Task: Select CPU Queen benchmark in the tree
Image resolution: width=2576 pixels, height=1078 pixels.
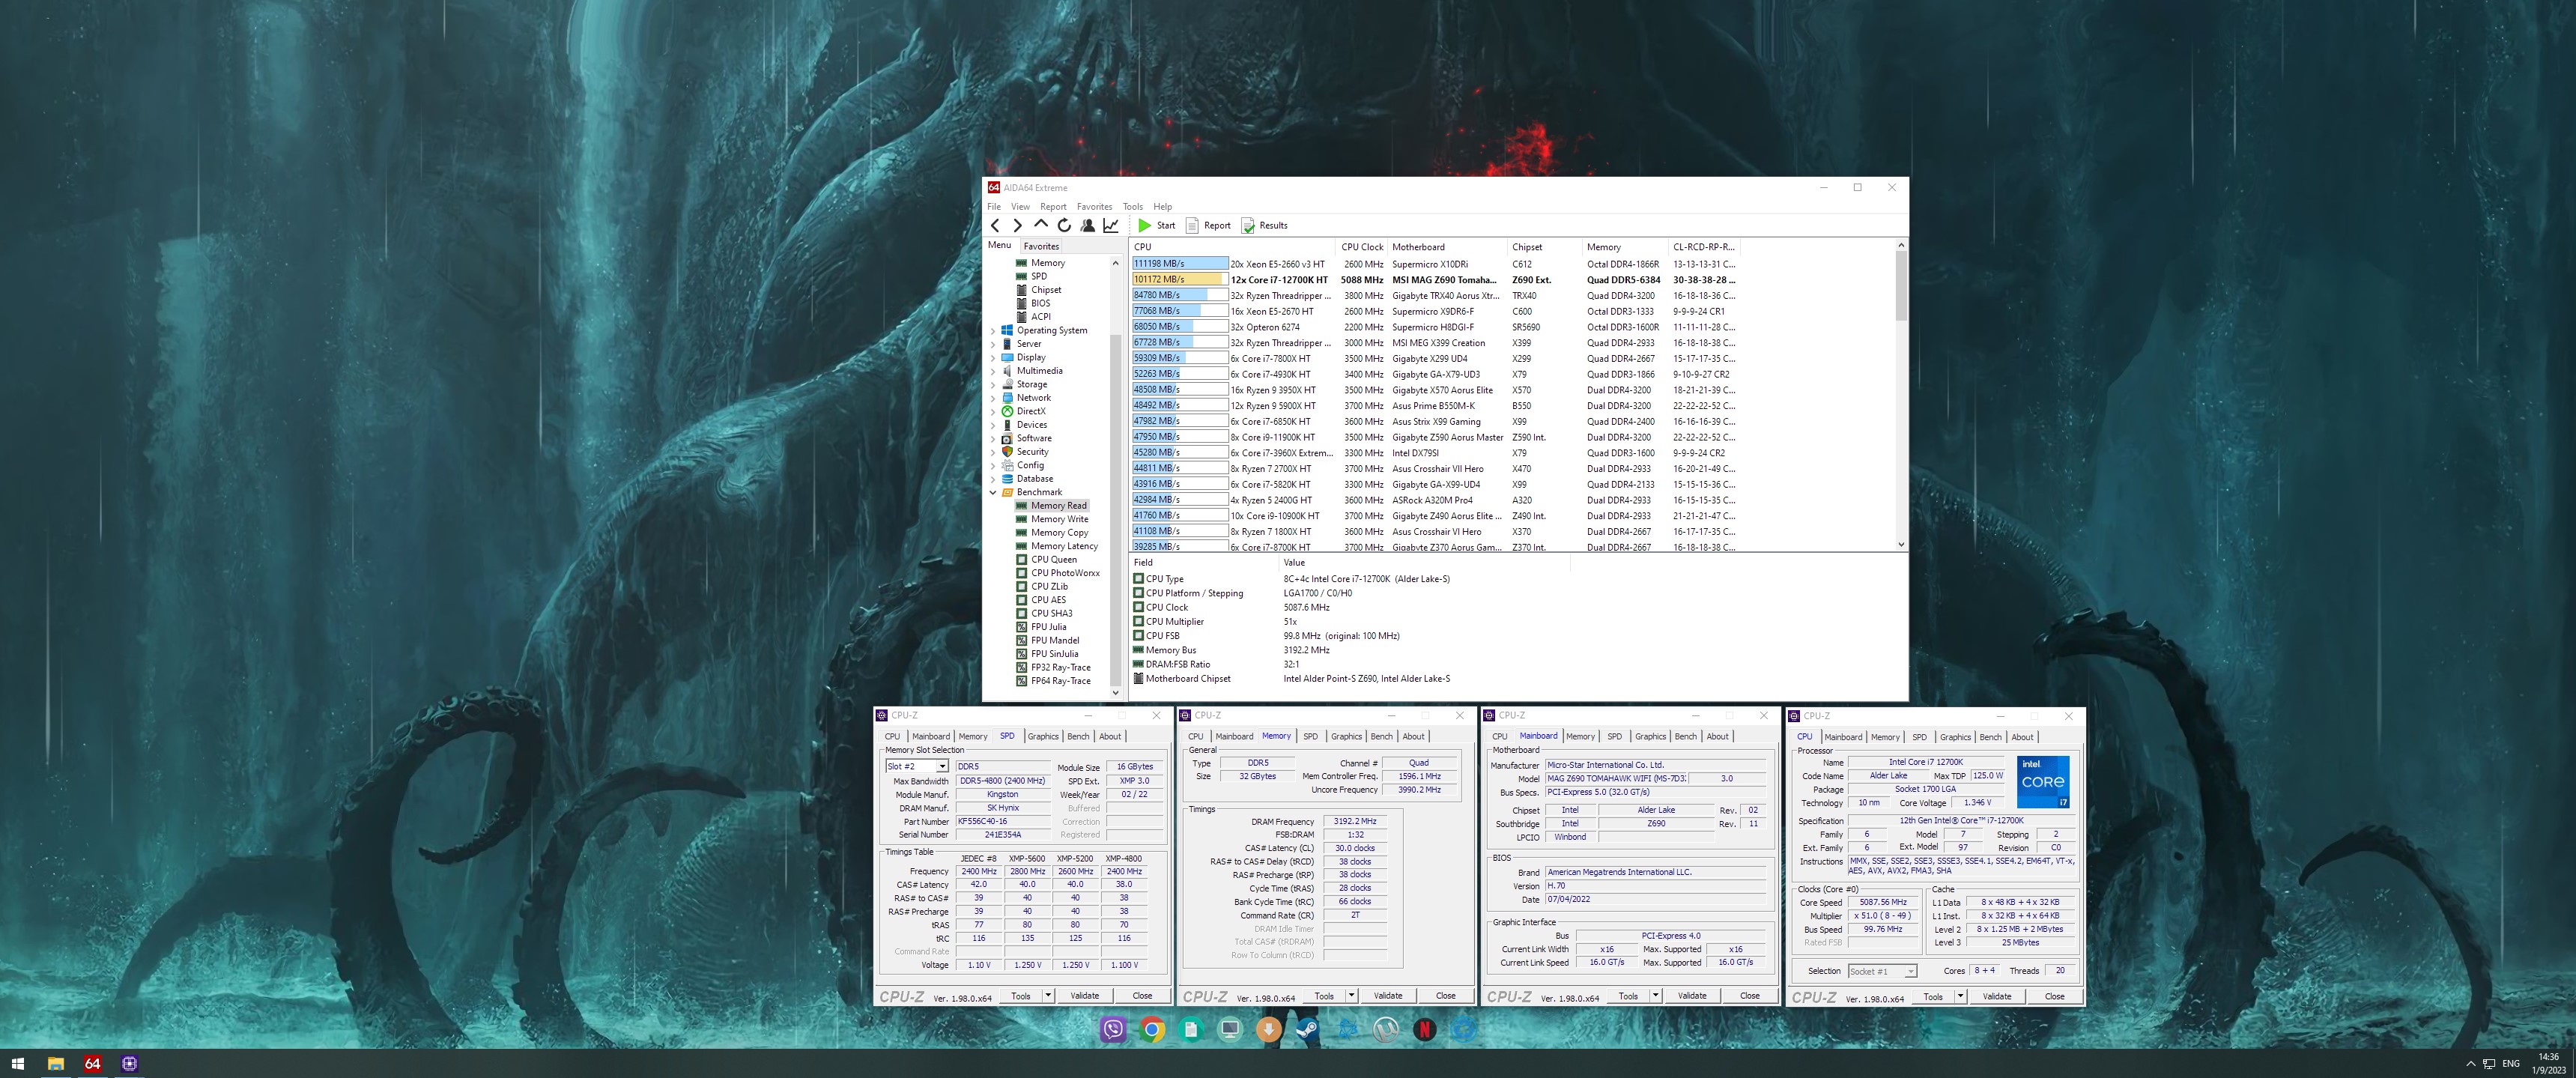Action: [1054, 559]
